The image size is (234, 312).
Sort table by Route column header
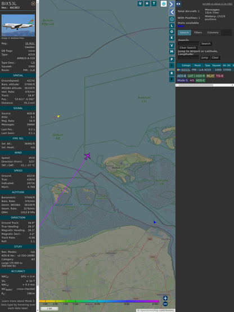point(197,65)
